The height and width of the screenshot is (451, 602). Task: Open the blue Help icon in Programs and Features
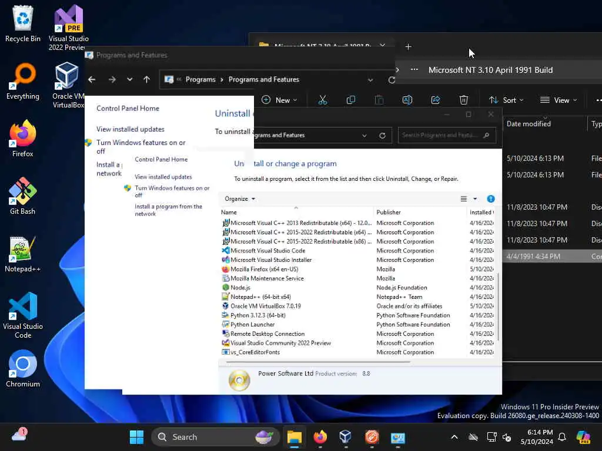point(491,198)
